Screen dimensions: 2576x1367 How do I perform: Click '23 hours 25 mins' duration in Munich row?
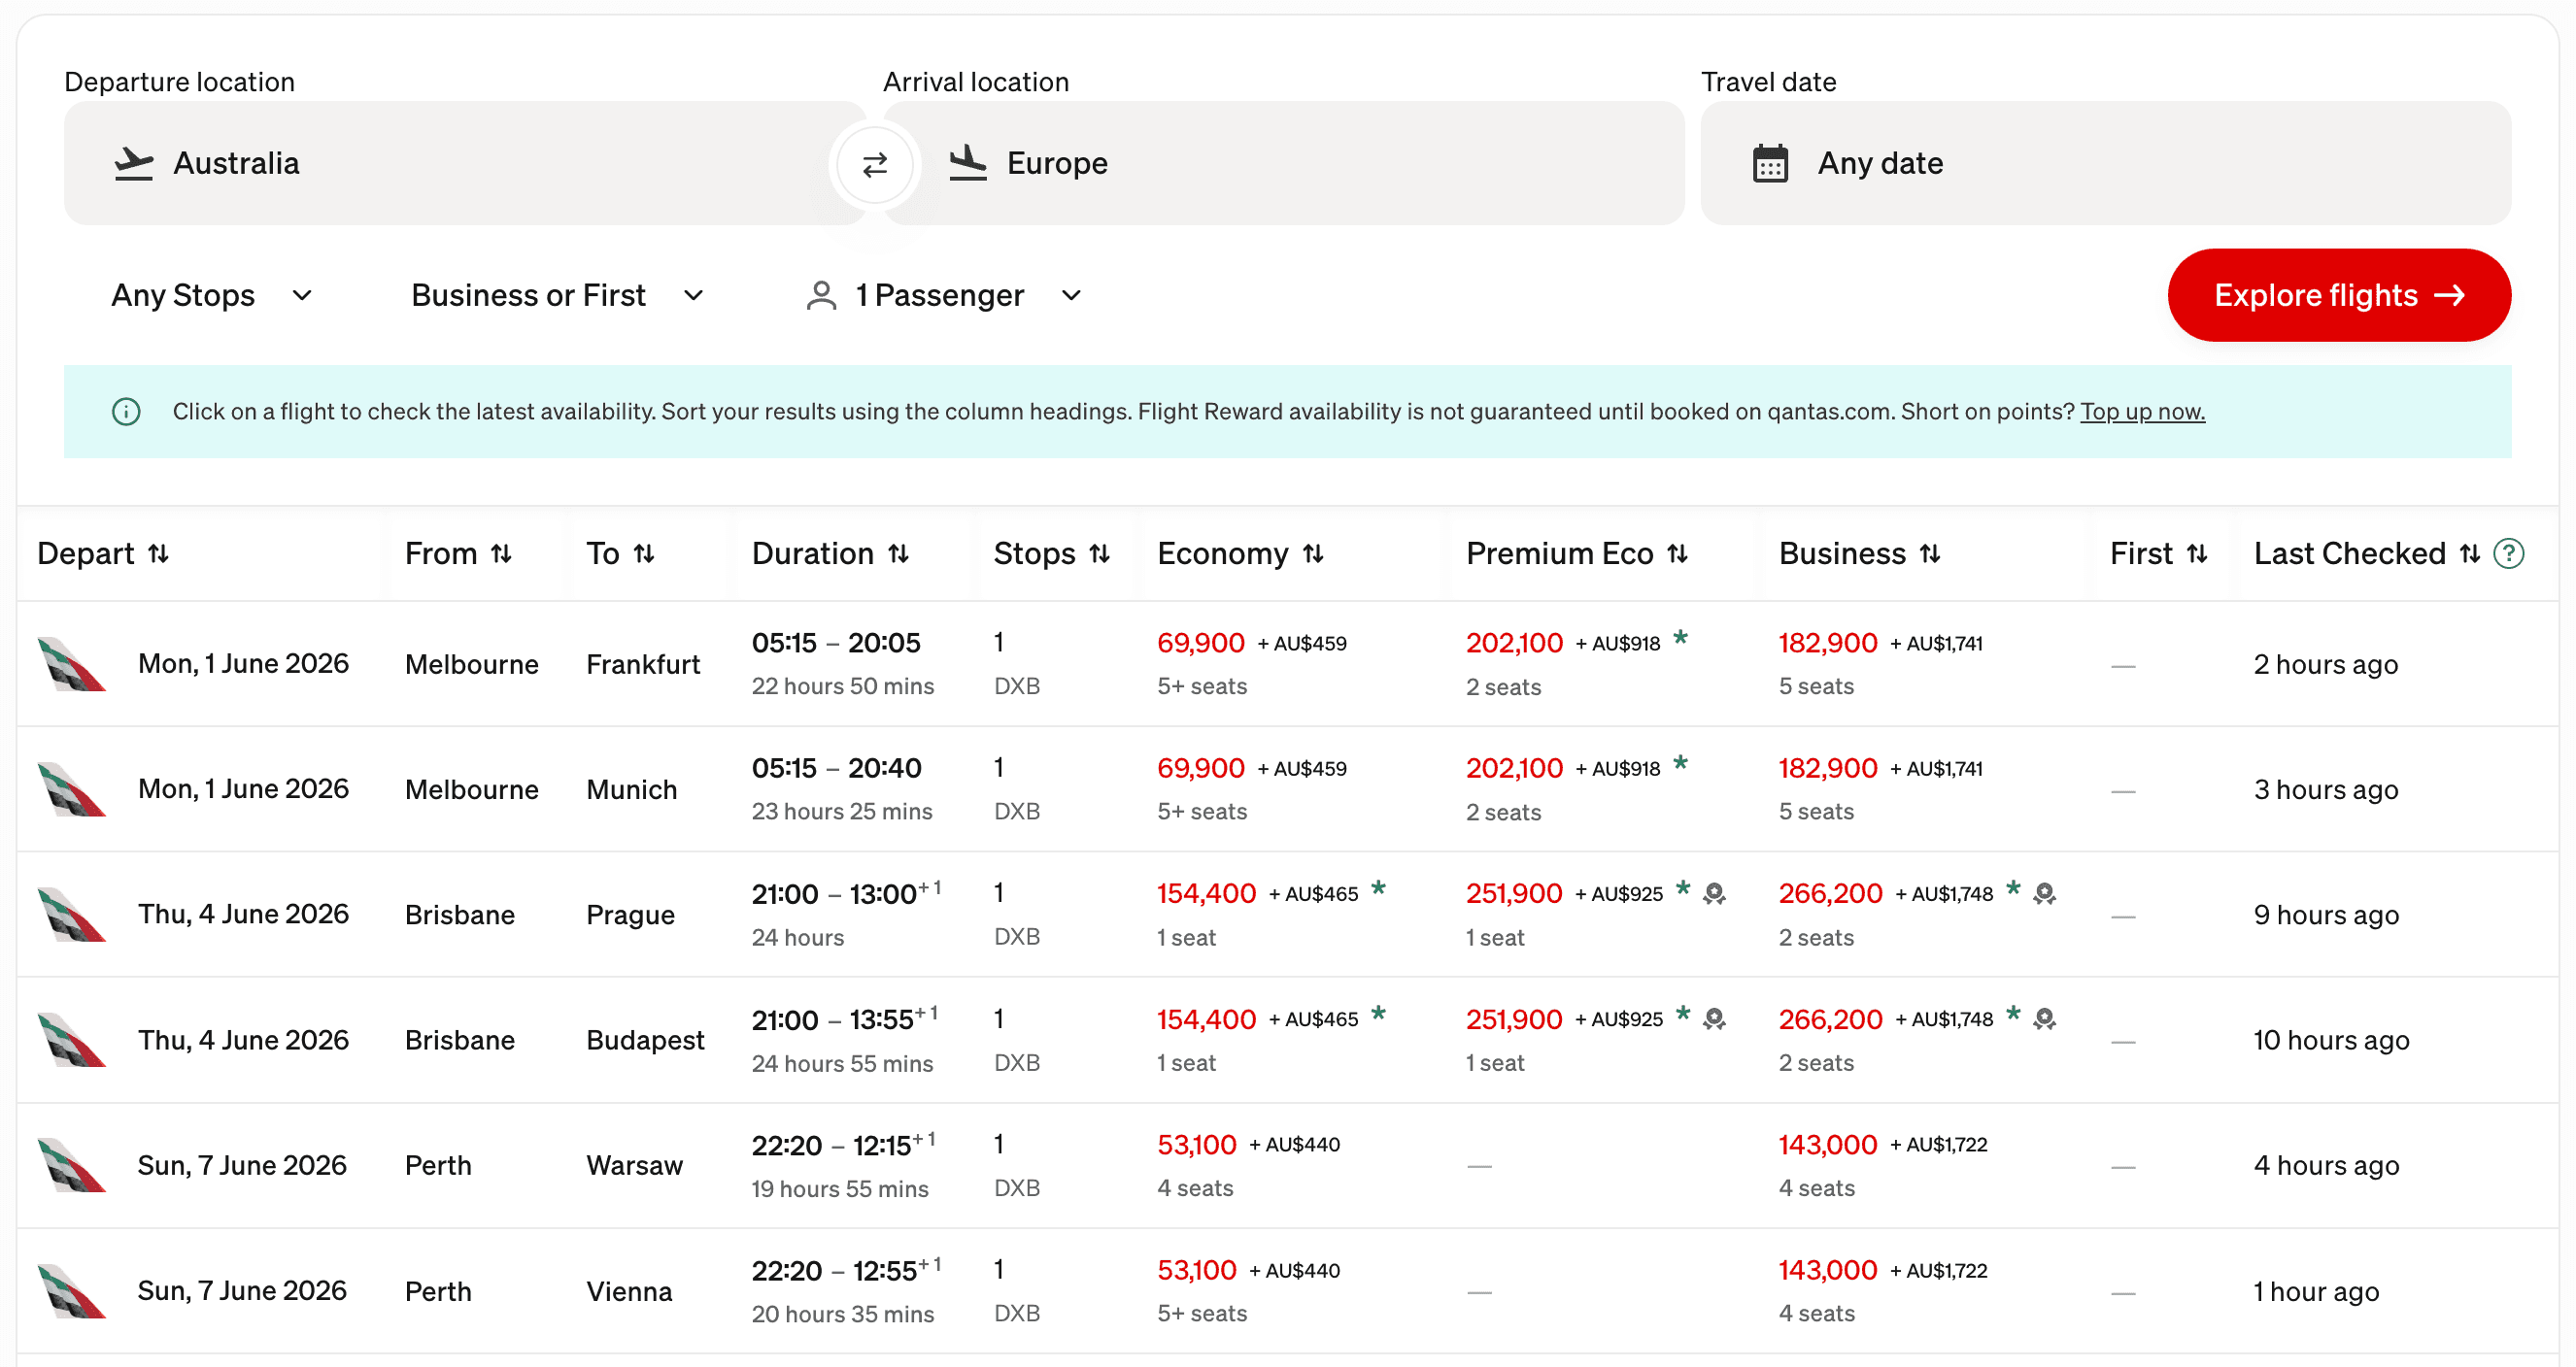pos(842,812)
